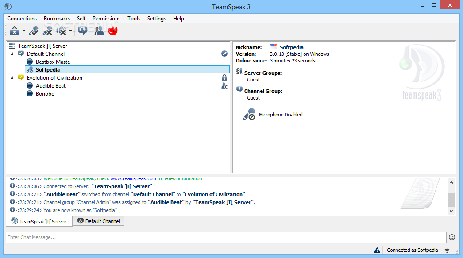Switch to the Default Channel chat tab
The image size is (463, 258).
[x=98, y=221]
